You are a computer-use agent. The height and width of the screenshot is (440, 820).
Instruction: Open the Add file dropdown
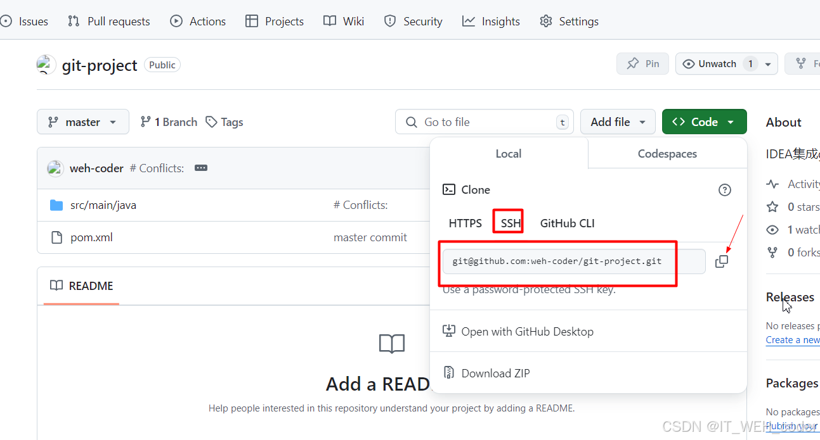618,122
